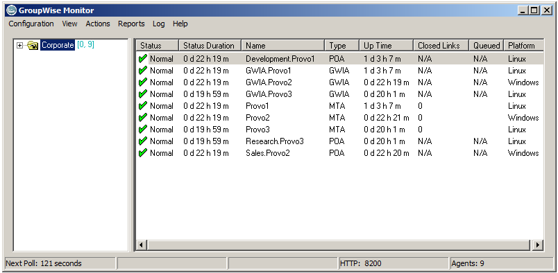Sort by Closed Links column header

441,46
